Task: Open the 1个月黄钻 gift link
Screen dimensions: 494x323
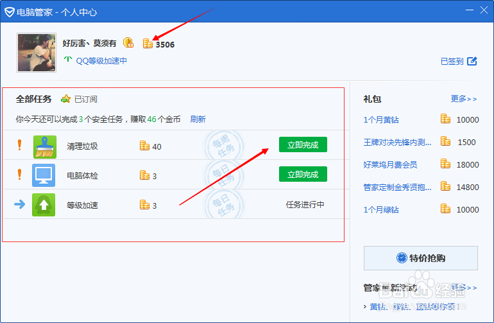Action: coord(381,120)
